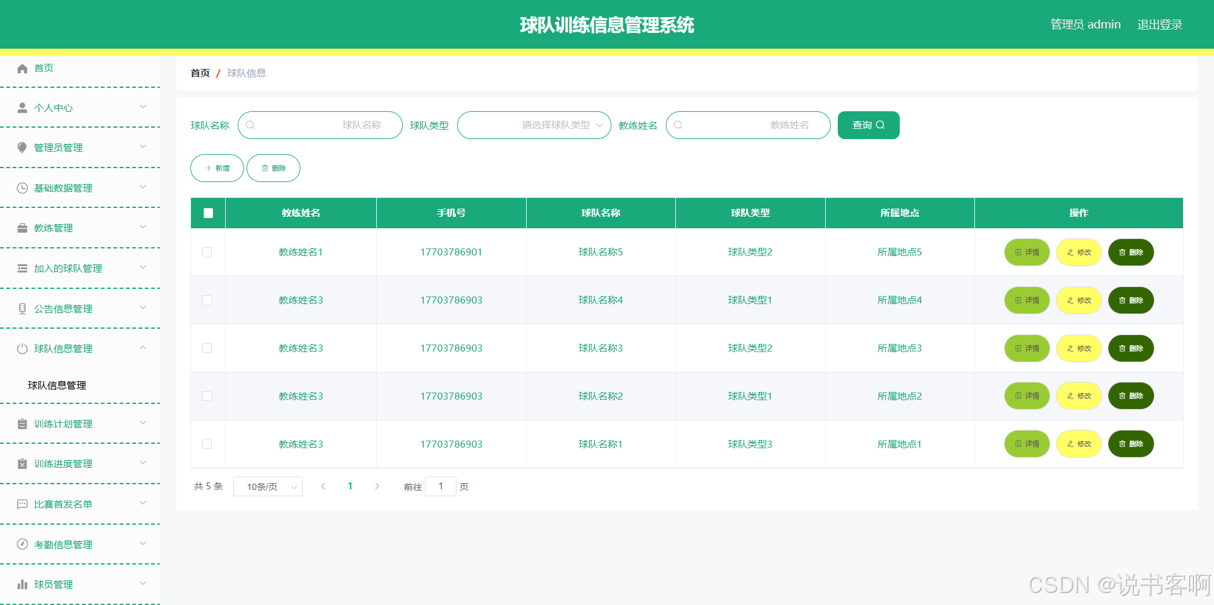Check the row for 球队名称3
Viewport: 1214px width, 605px height.
(x=207, y=348)
